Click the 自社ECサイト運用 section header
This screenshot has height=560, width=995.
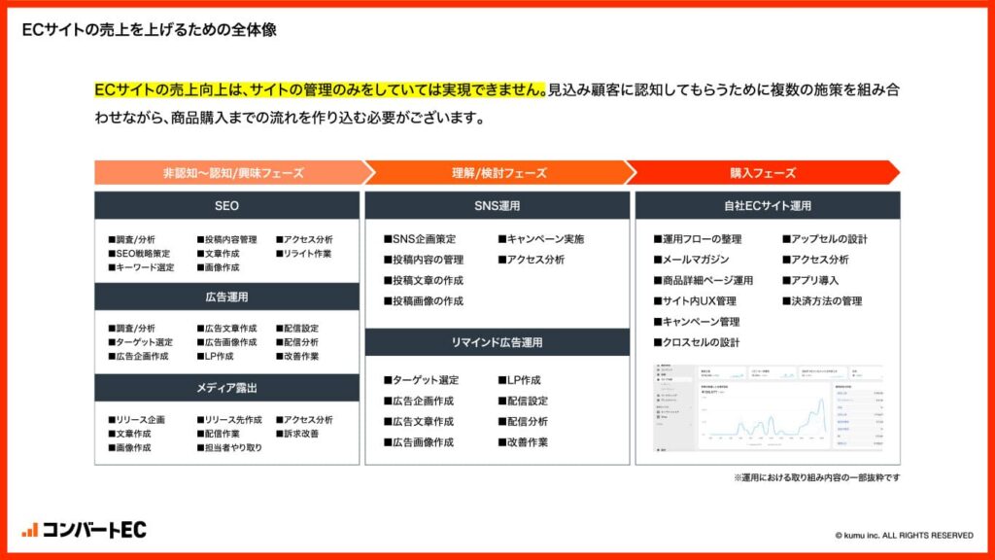pyautogui.click(x=768, y=206)
